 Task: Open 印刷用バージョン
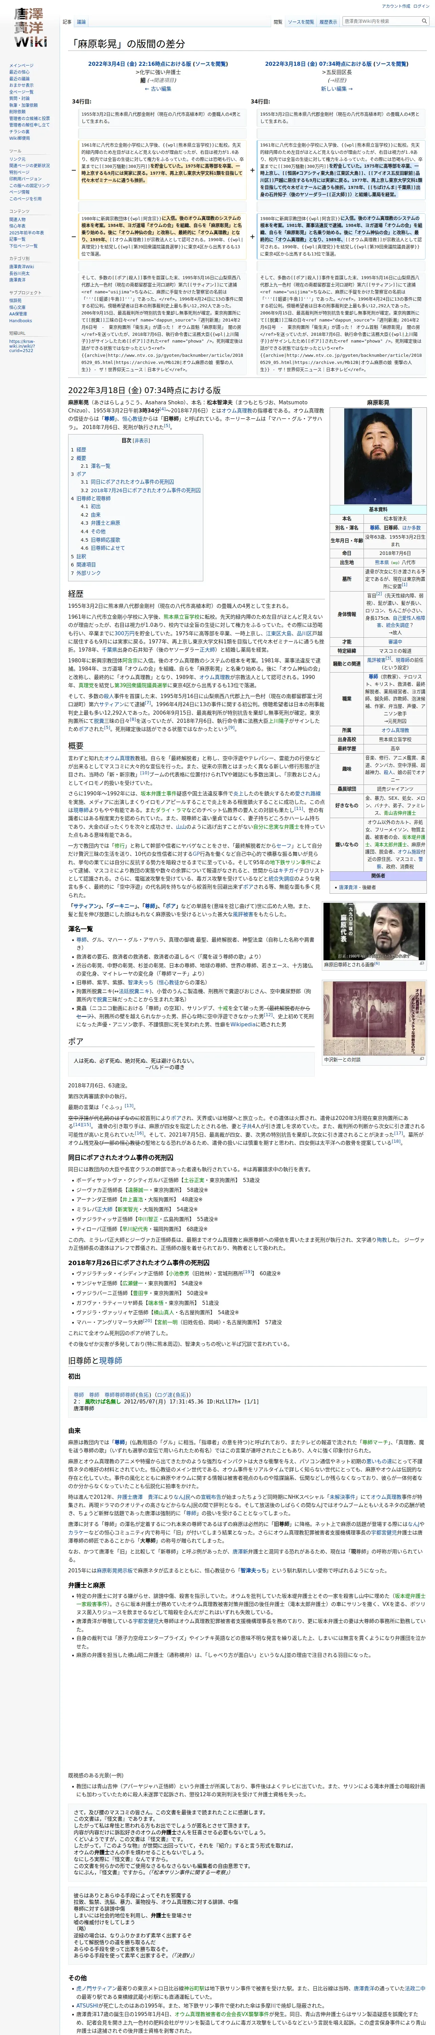(x=25, y=178)
